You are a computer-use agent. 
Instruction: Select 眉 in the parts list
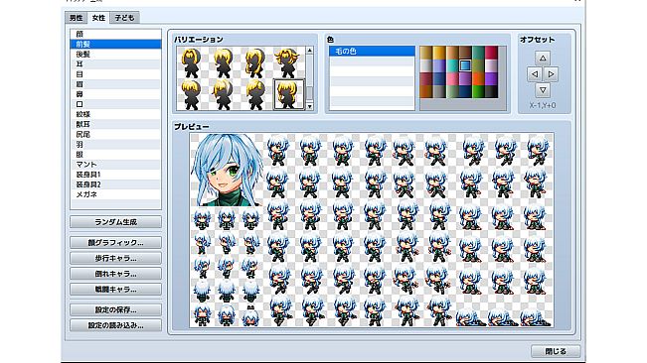115,84
